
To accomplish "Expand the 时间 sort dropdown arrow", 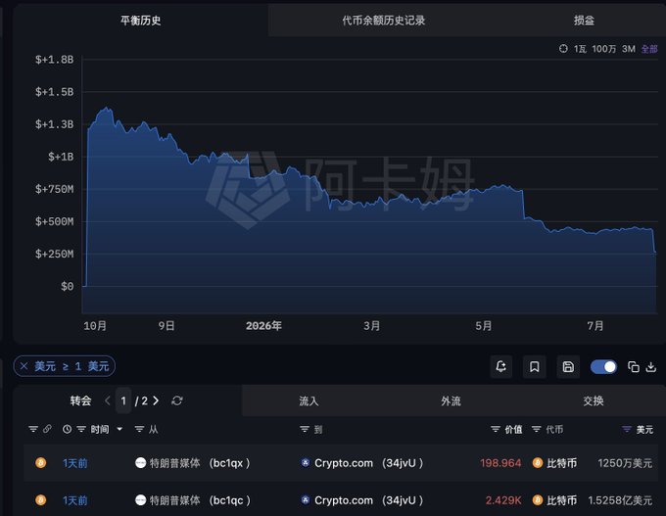I will pos(119,429).
